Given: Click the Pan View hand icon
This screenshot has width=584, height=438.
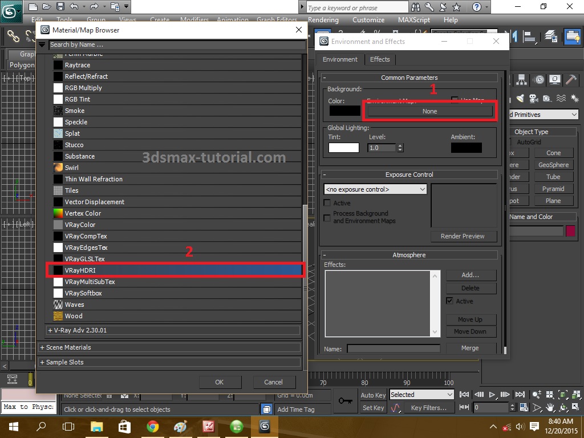Looking at the screenshot, I should [x=550, y=407].
